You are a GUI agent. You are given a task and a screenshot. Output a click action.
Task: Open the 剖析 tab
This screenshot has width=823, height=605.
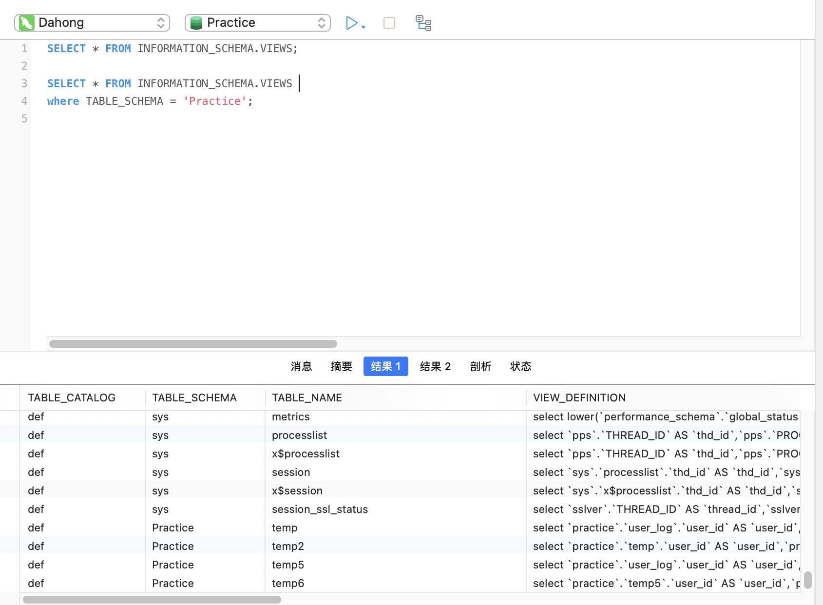coord(480,366)
